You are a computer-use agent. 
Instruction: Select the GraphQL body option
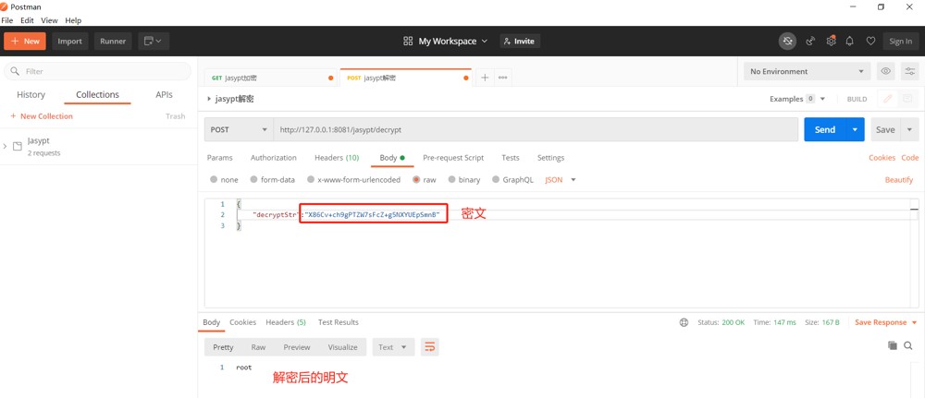coord(496,179)
